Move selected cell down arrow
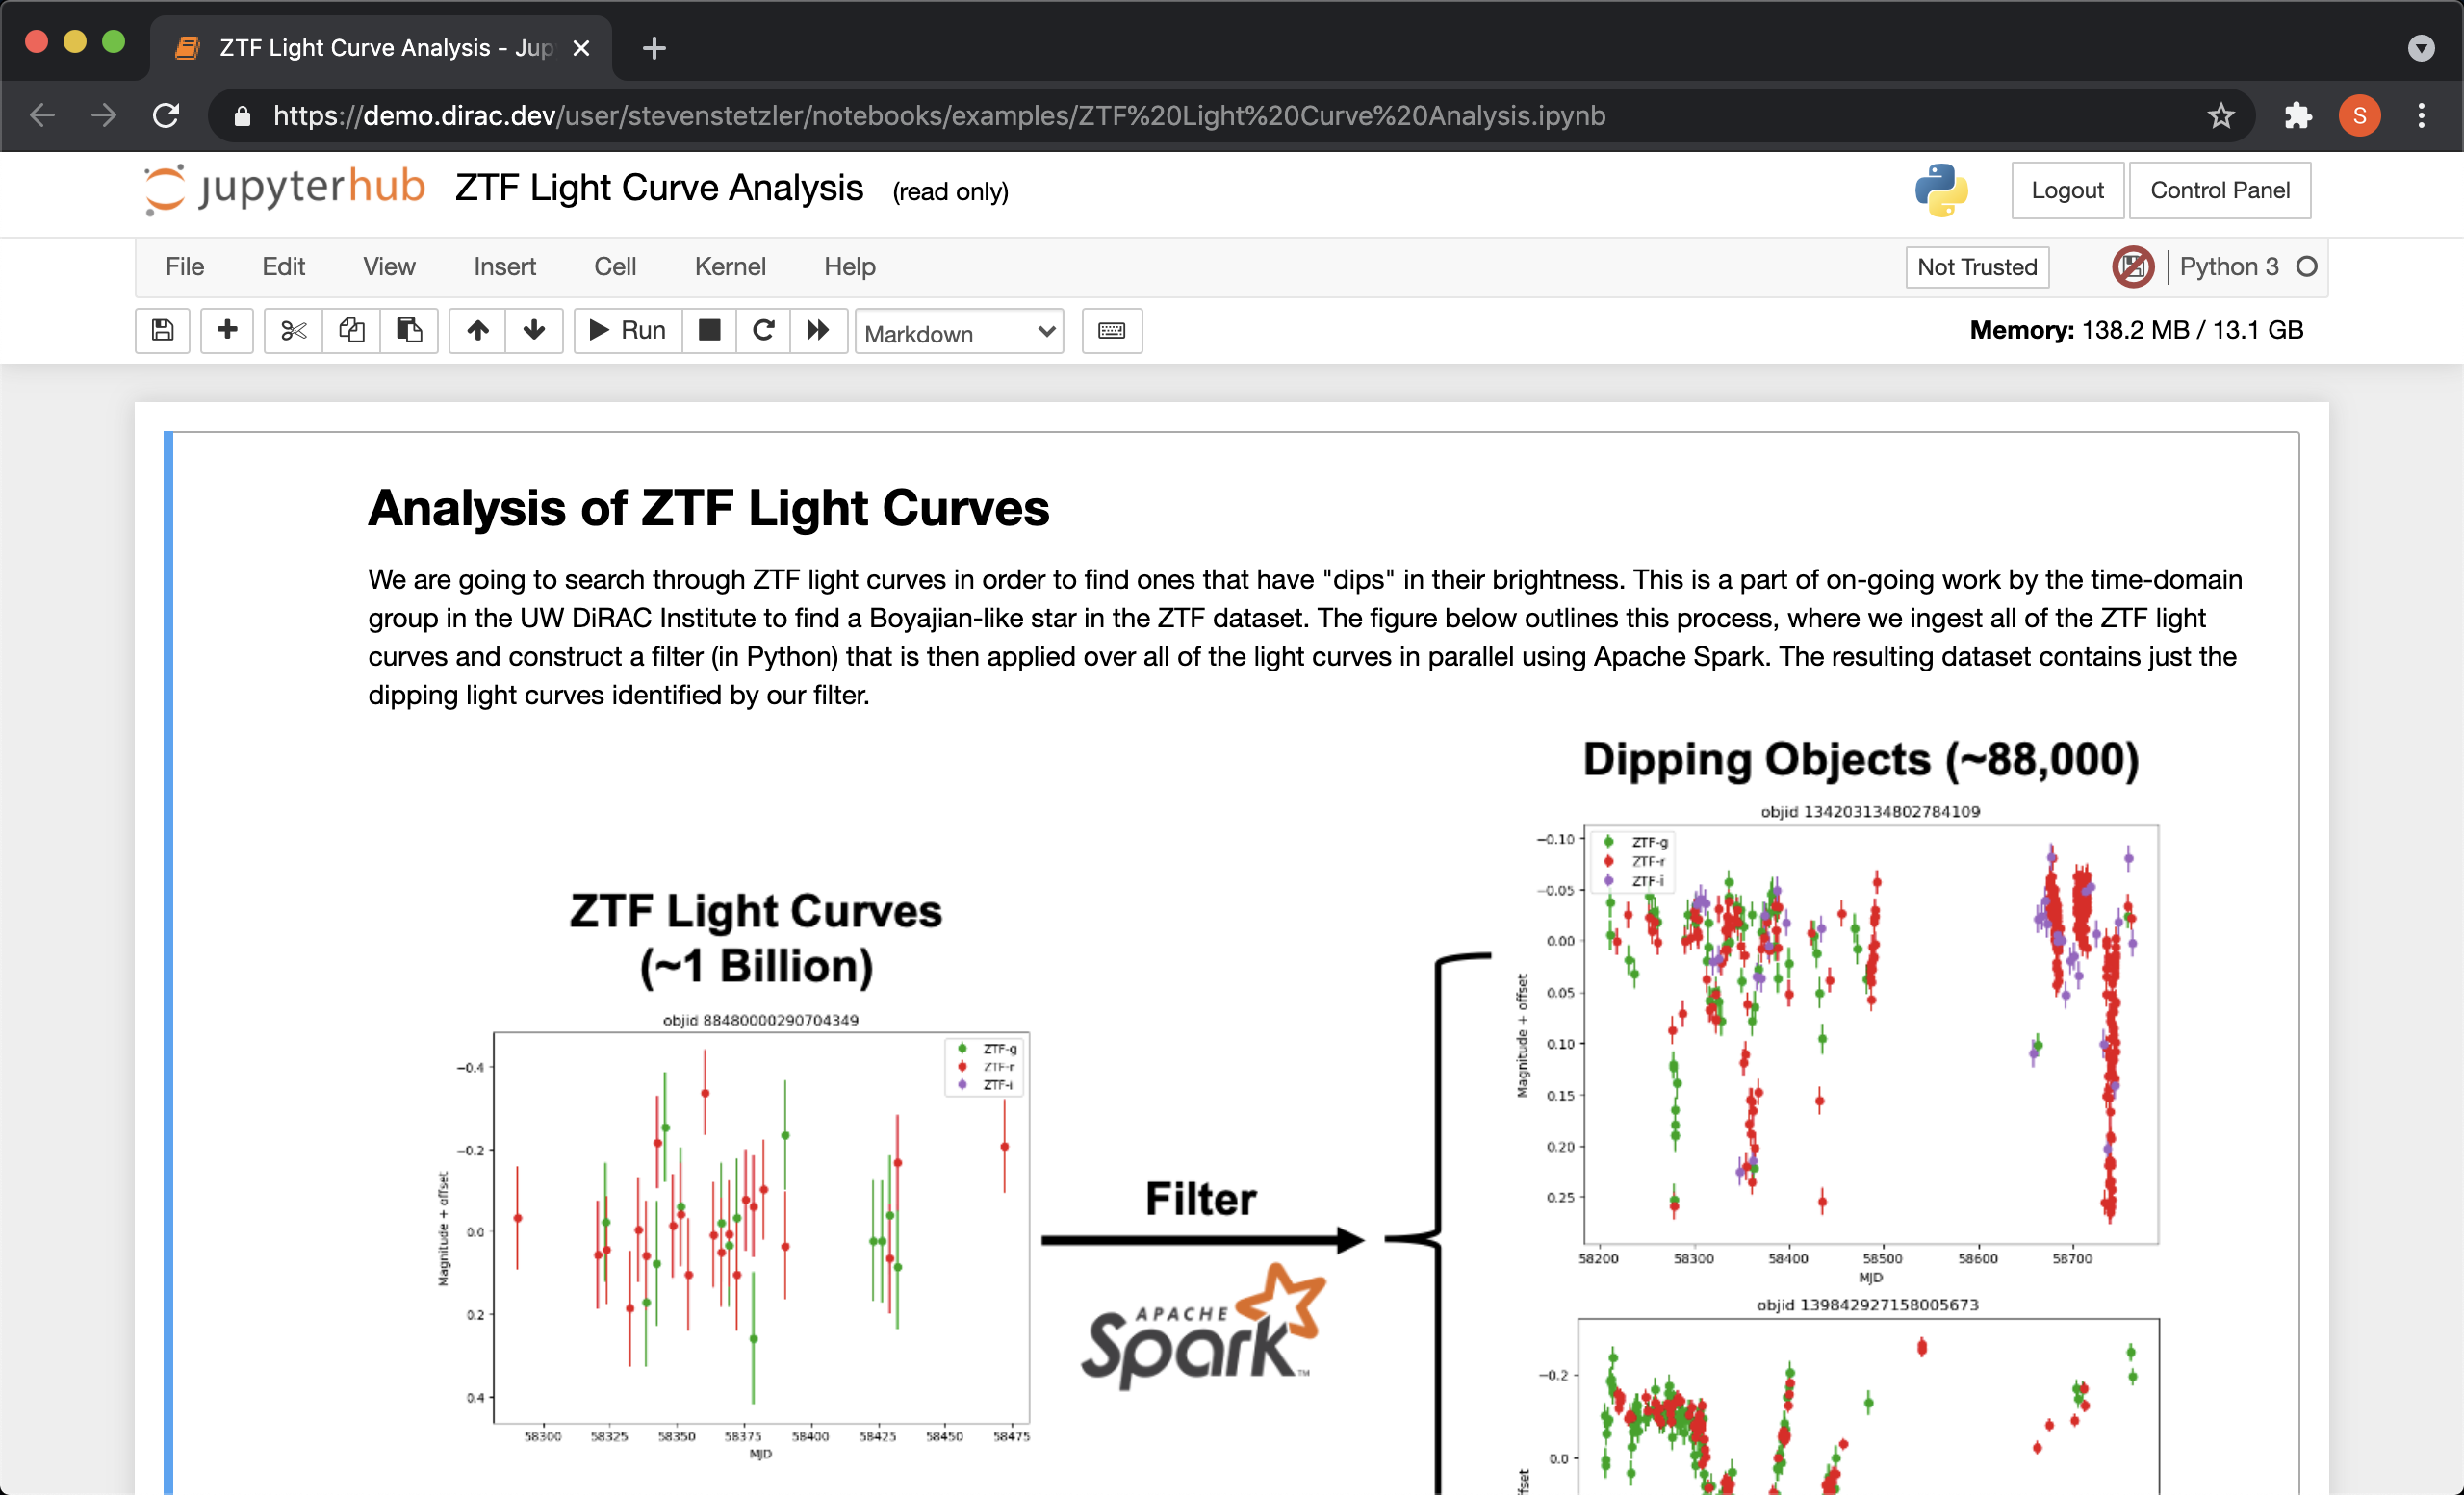This screenshot has height=1495, width=2464. click(534, 330)
